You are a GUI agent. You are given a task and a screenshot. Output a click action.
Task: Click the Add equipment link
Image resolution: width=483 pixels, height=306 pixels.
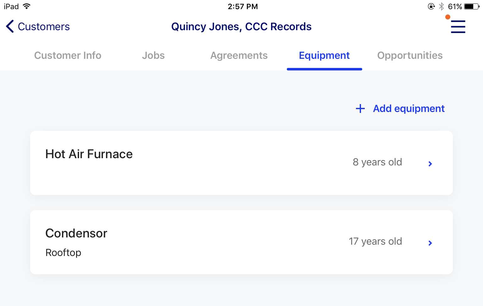click(408, 108)
